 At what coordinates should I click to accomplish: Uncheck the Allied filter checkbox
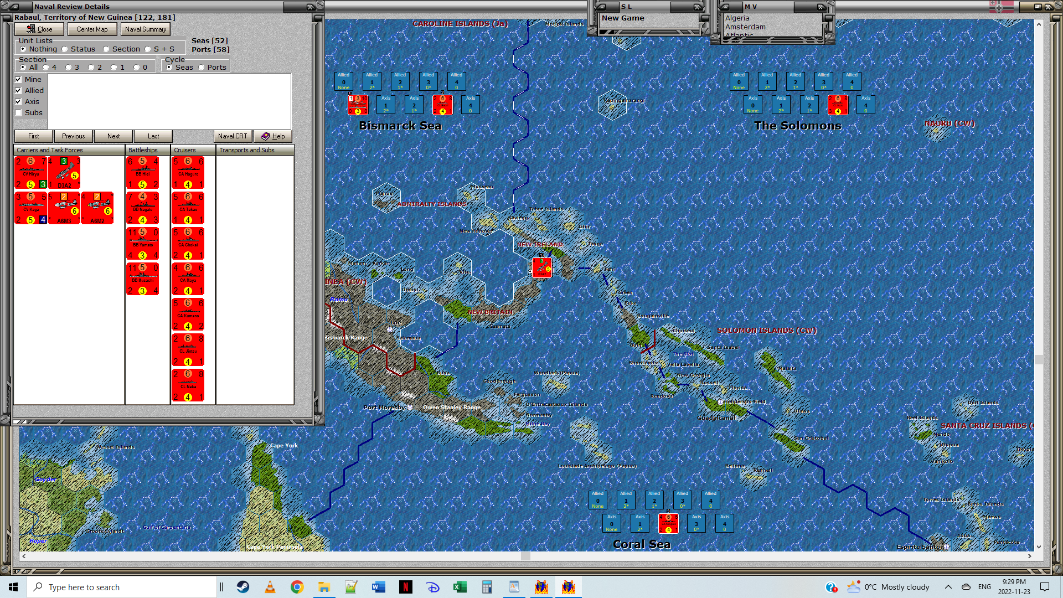[x=18, y=91]
